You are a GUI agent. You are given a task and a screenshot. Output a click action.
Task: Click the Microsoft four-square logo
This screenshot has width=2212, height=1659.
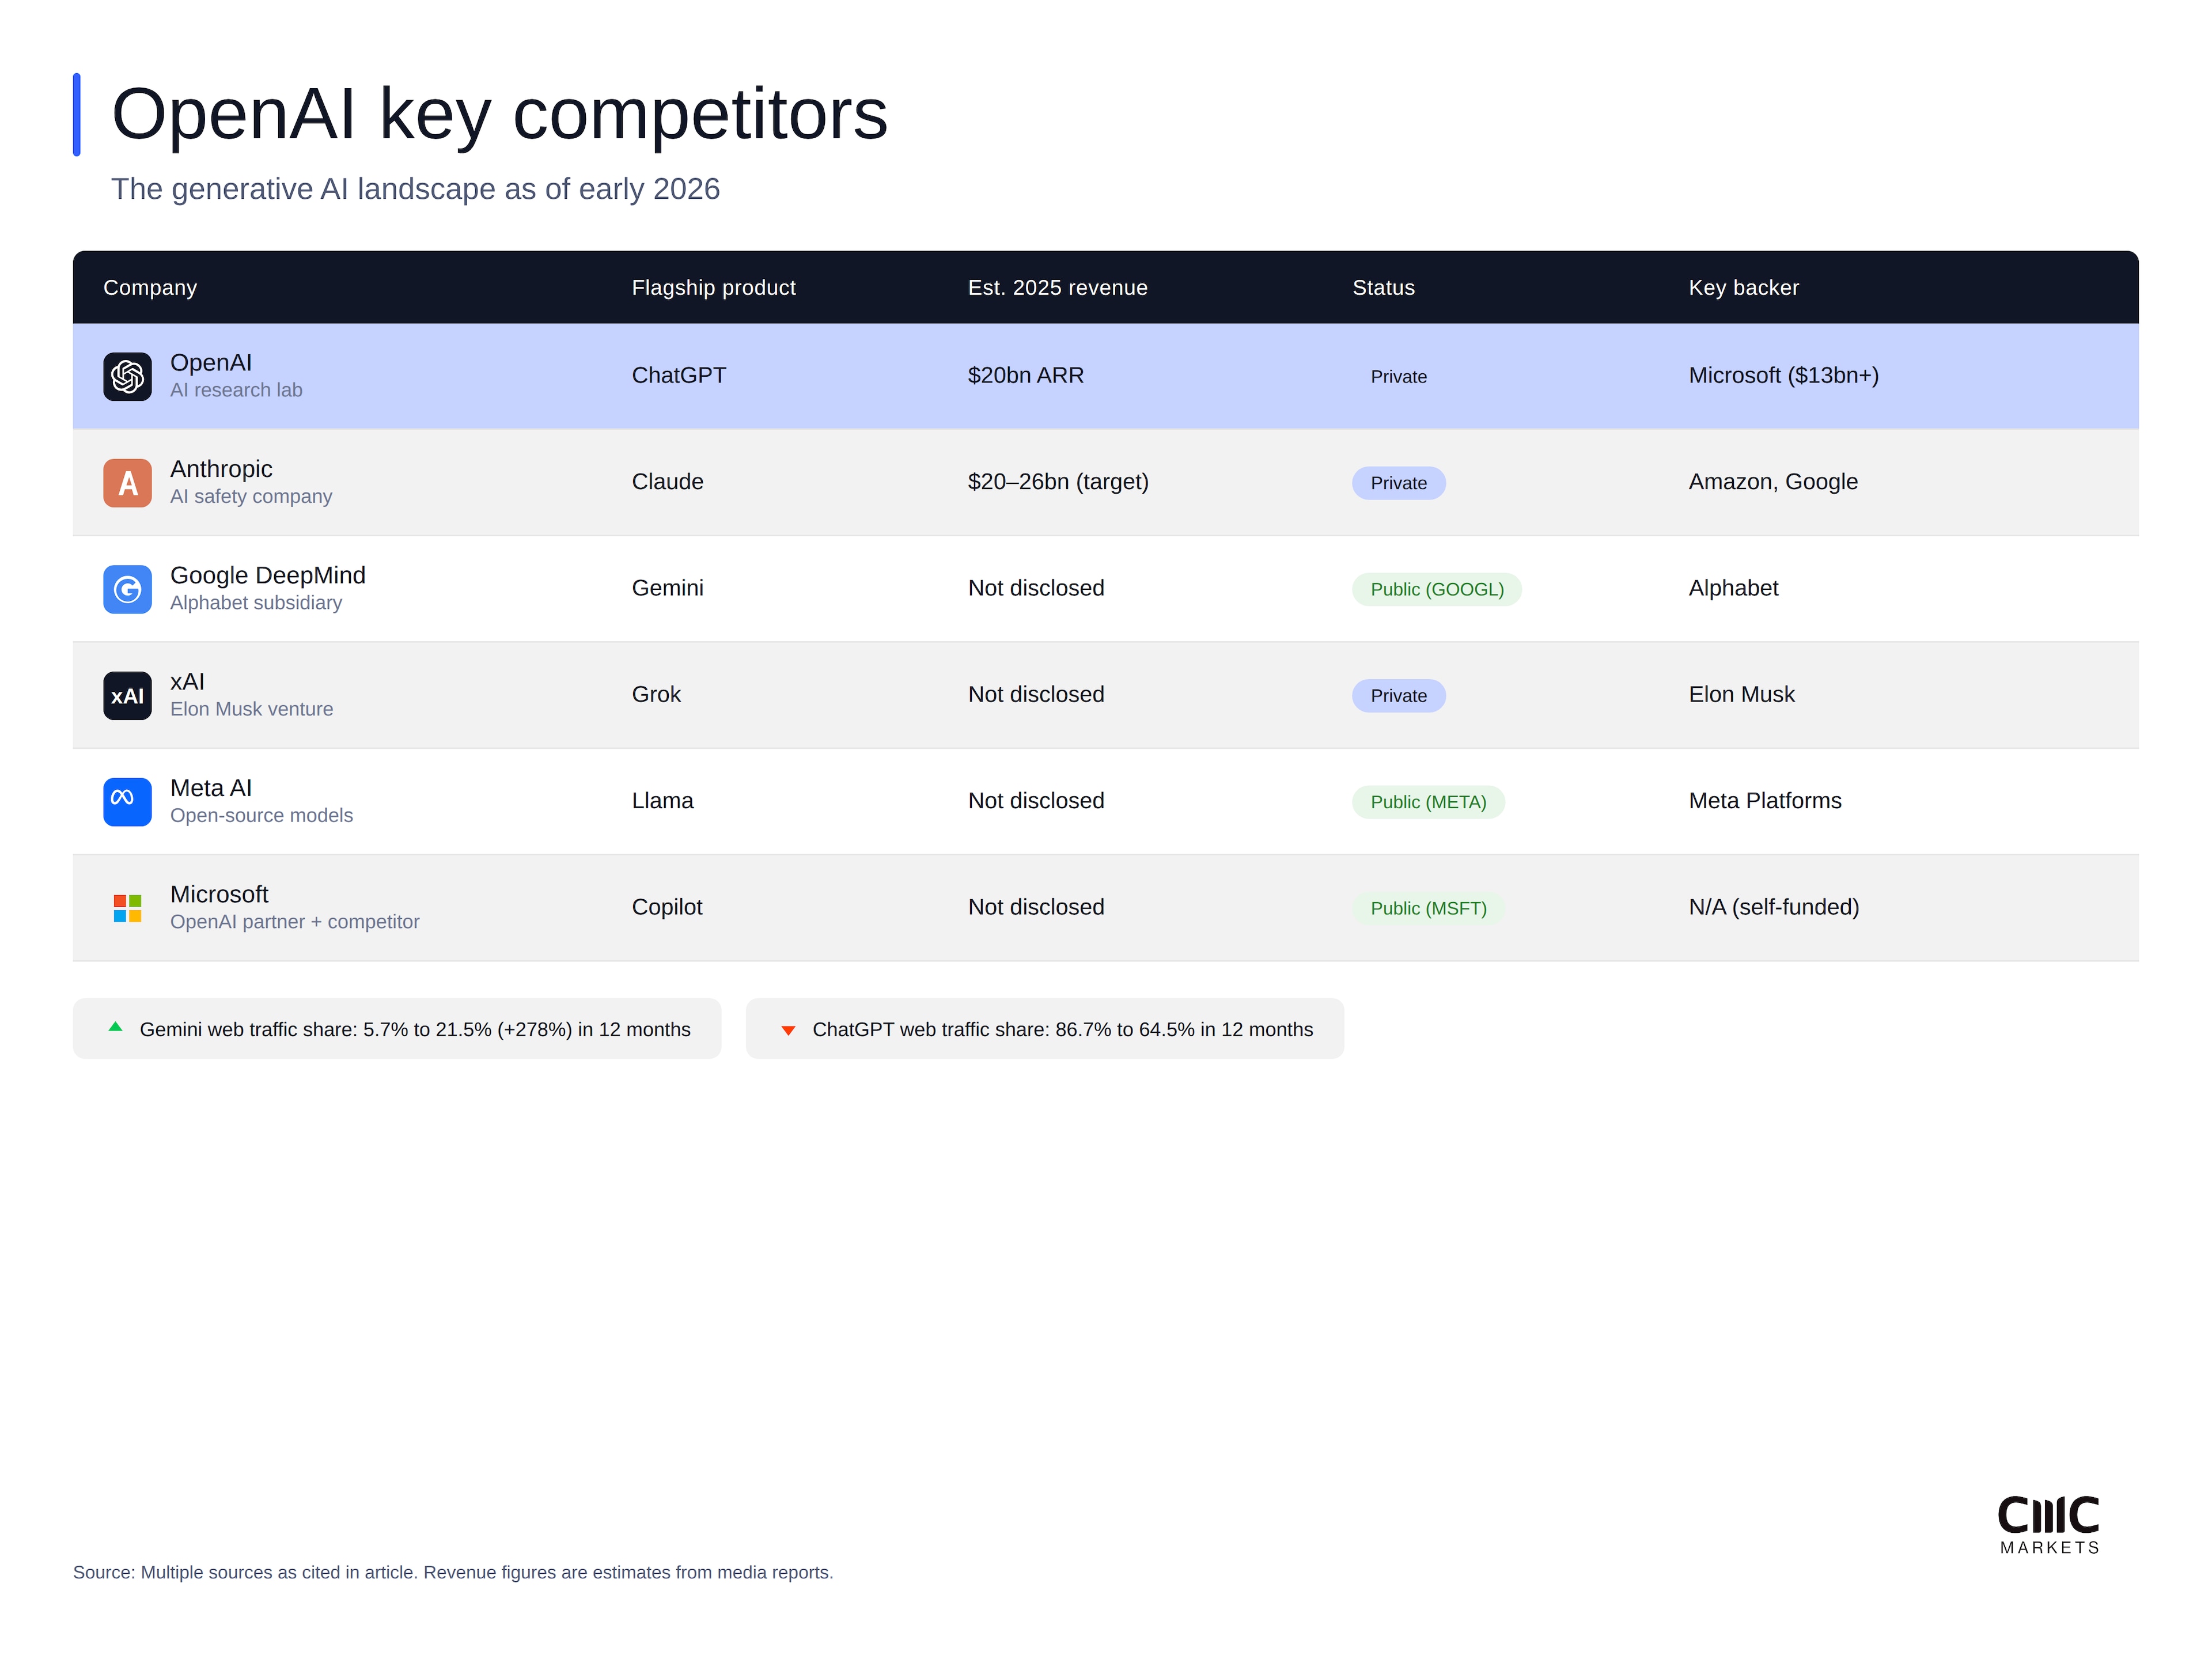click(127, 908)
